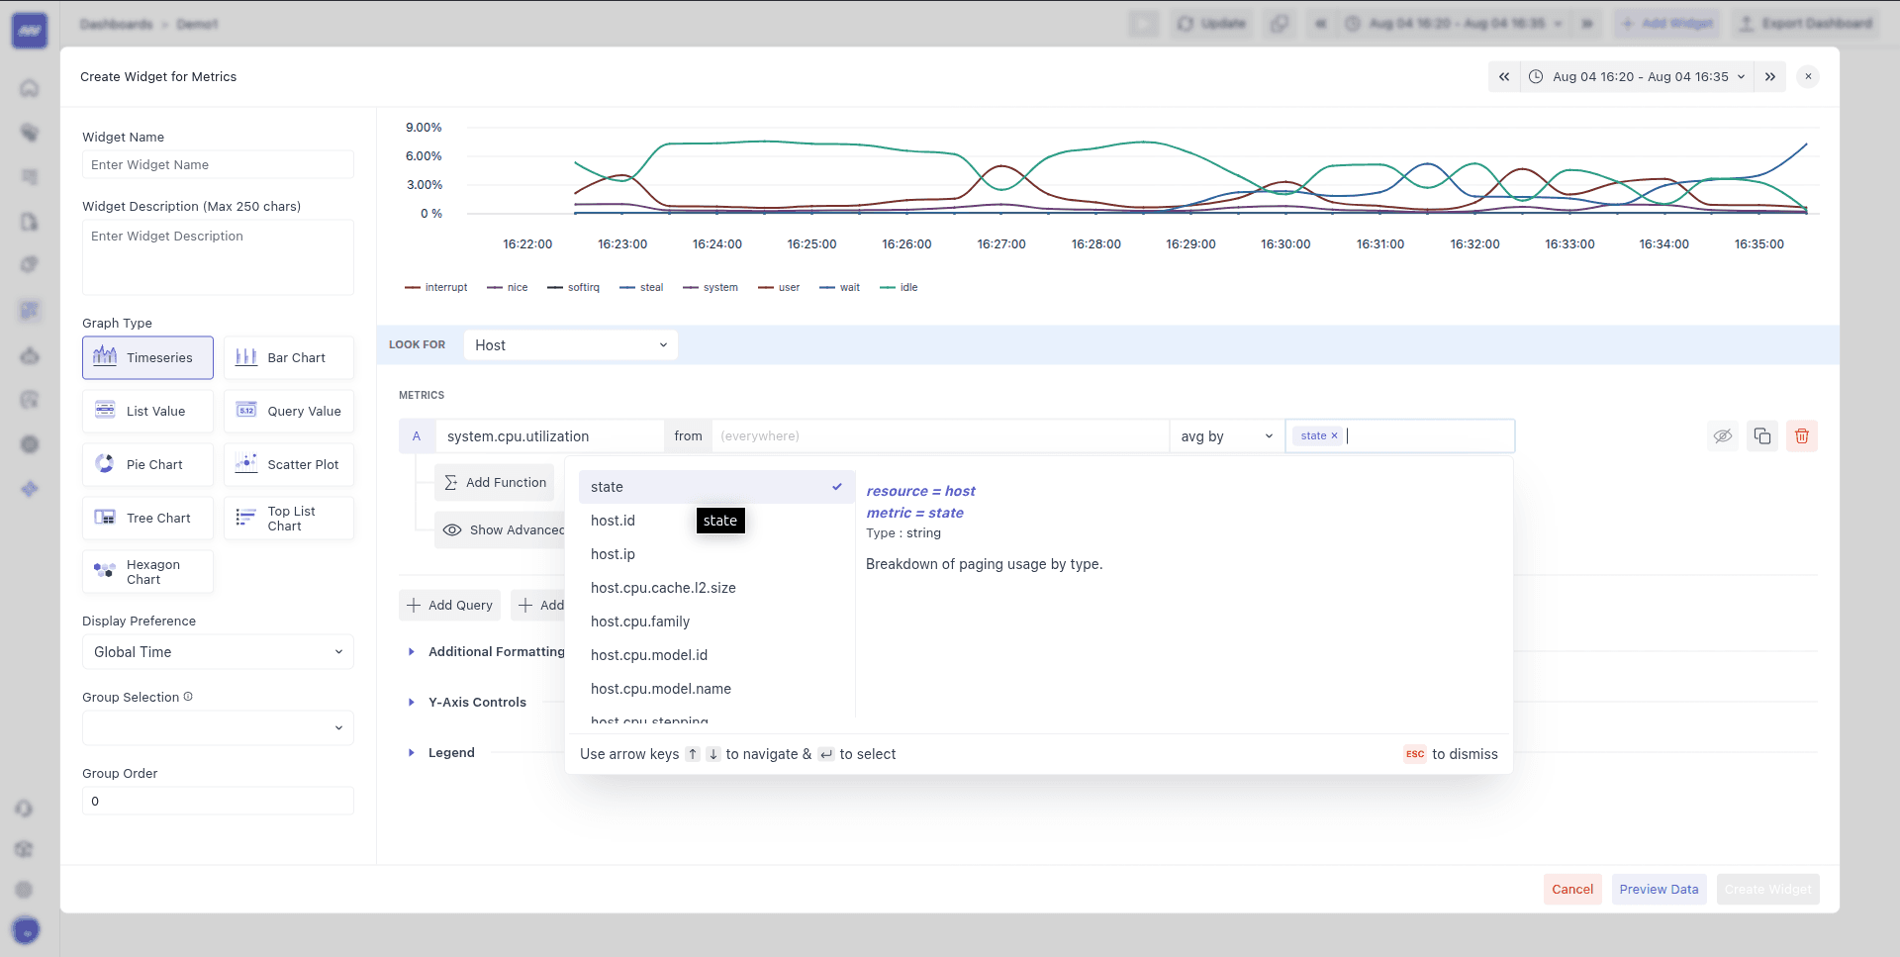Click the Preview Data button

click(x=1659, y=889)
